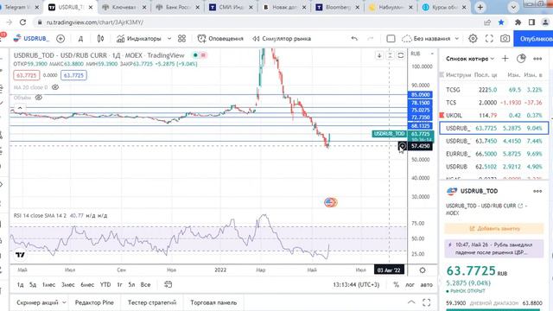Image resolution: width=553 pixels, height=311 pixels.
Task: Select the 1 month time range
Action: click(x=48, y=284)
